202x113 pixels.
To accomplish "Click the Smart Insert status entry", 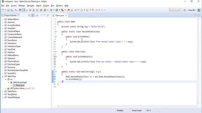I will (x=137, y=110).
